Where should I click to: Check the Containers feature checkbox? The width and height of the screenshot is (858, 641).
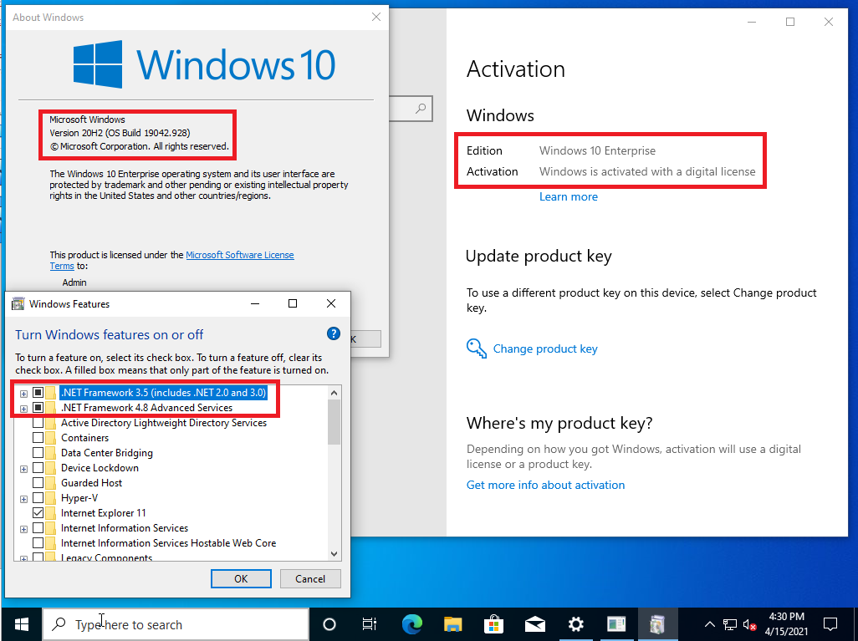coord(38,438)
